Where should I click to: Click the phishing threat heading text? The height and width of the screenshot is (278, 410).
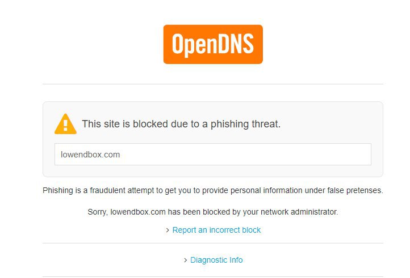(181, 124)
